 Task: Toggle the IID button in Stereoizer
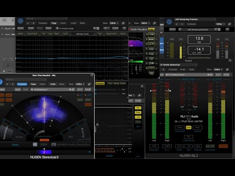tap(35, 144)
